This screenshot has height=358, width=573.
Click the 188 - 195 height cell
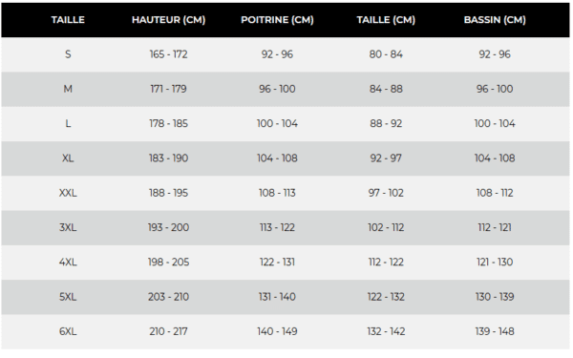(168, 193)
